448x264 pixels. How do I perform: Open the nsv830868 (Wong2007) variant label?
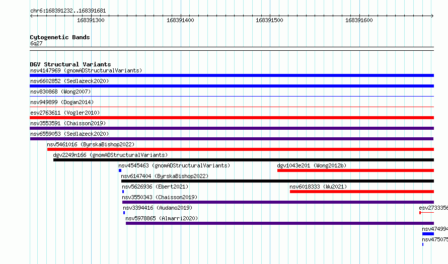point(60,92)
